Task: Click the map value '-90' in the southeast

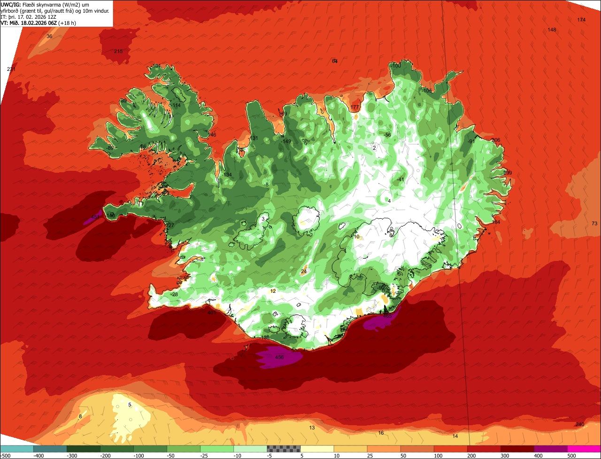Action: 380,288
